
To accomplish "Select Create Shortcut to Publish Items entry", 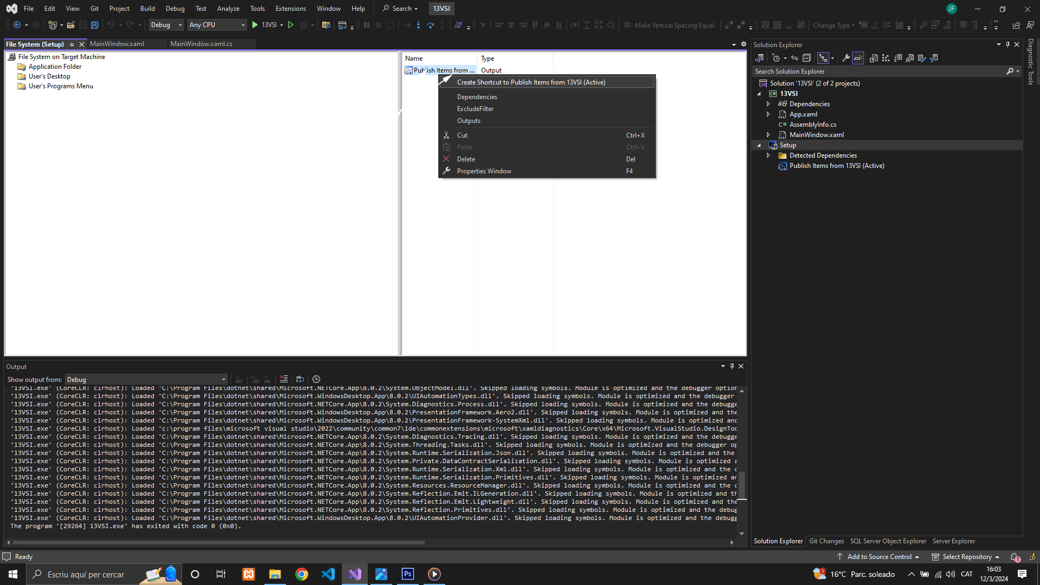I will point(531,82).
